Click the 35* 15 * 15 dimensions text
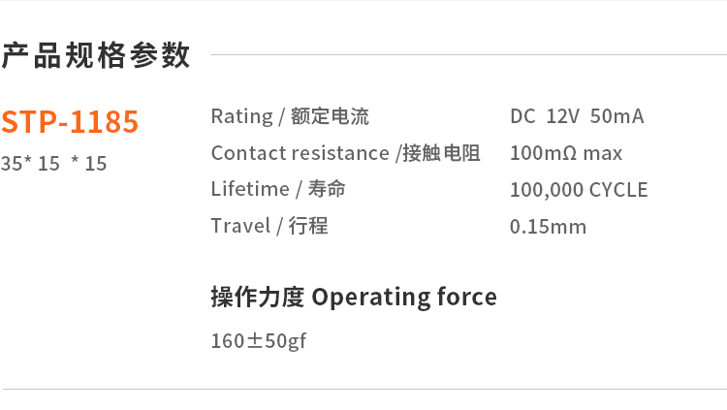The width and height of the screenshot is (727, 410). pos(54,164)
